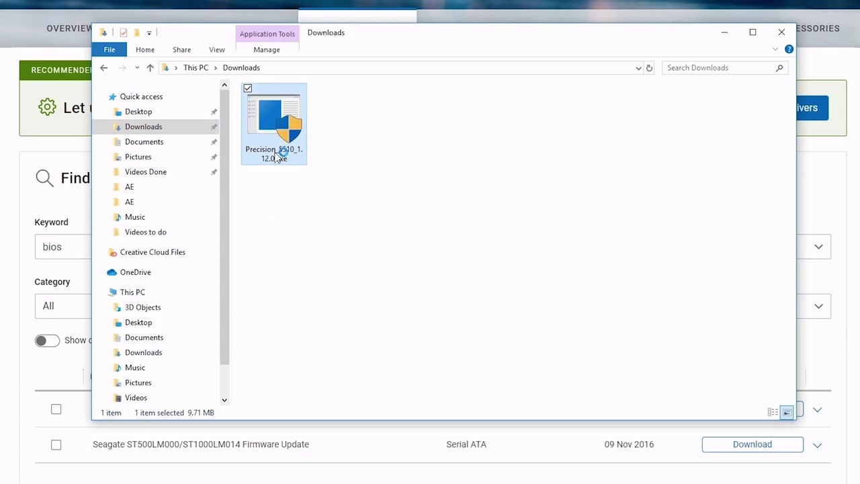The height and width of the screenshot is (484, 860).
Task: Open pinned Desktop folder under Quick access
Action: click(138, 112)
